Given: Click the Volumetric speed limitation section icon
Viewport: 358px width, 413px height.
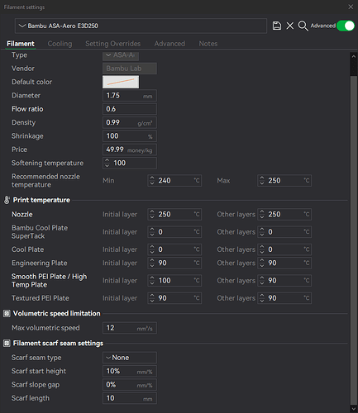Looking at the screenshot, I should coord(7,314).
